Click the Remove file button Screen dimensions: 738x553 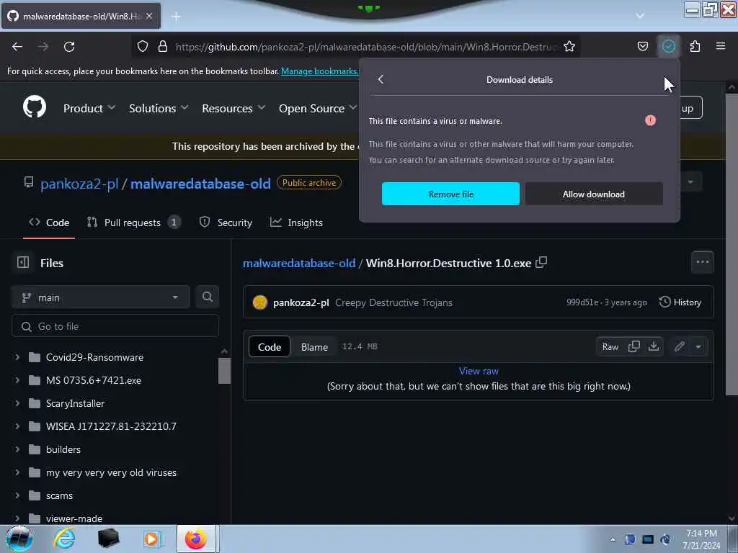point(451,194)
